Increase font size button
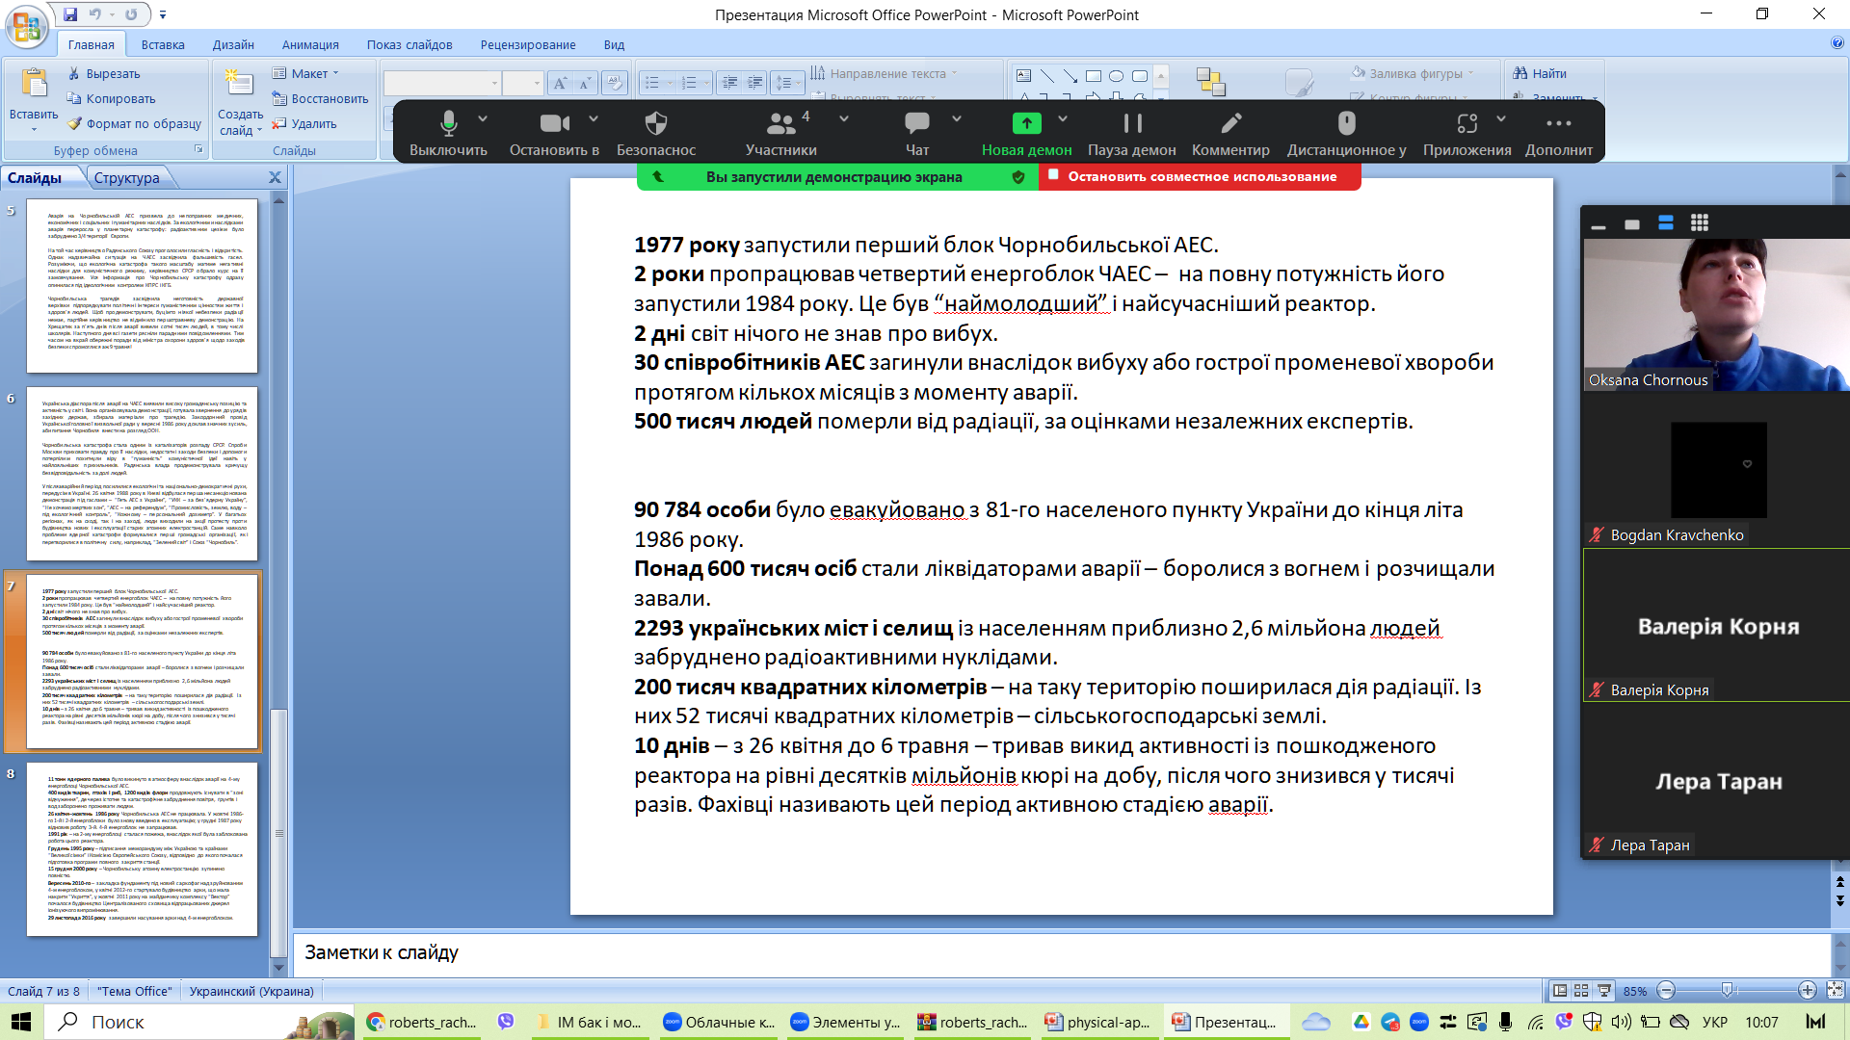 tap(561, 83)
